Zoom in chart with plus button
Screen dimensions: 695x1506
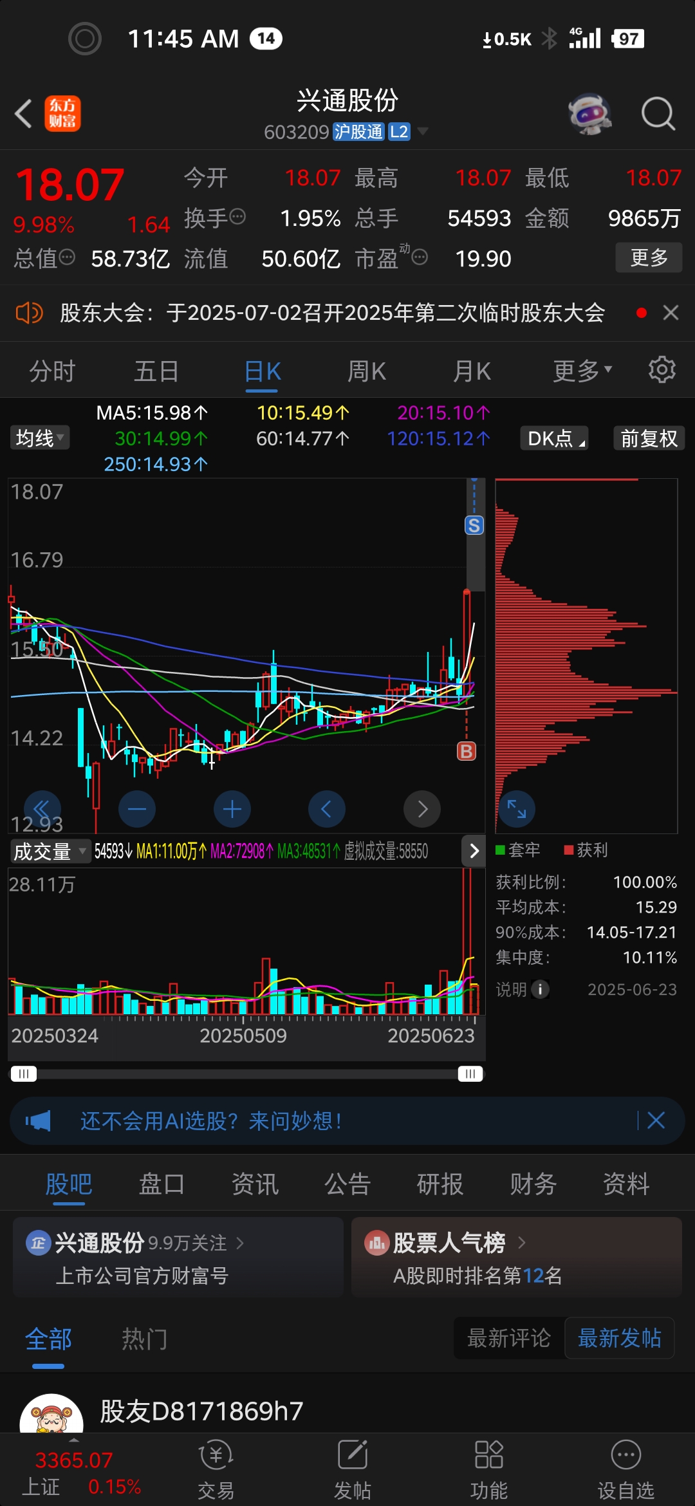point(232,808)
